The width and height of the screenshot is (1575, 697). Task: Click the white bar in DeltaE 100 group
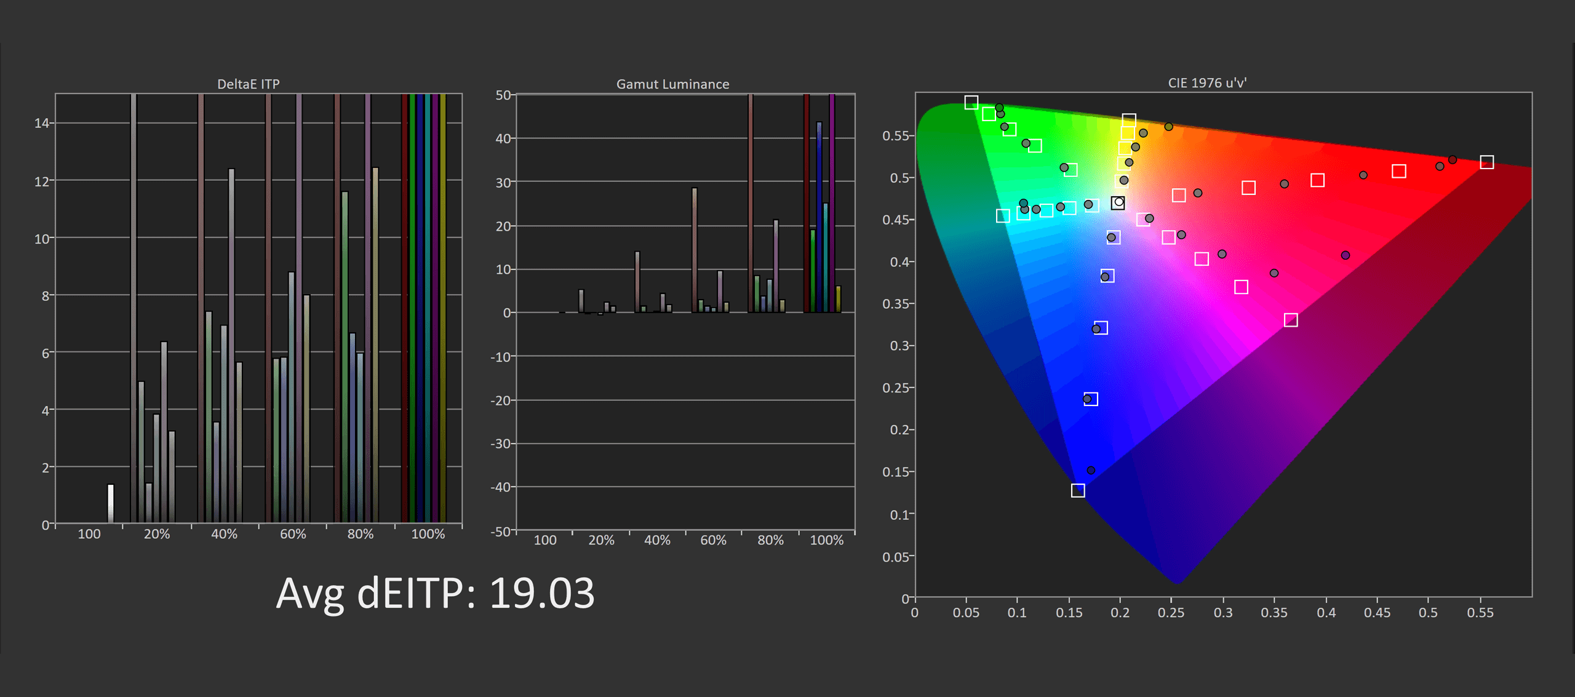tap(111, 503)
